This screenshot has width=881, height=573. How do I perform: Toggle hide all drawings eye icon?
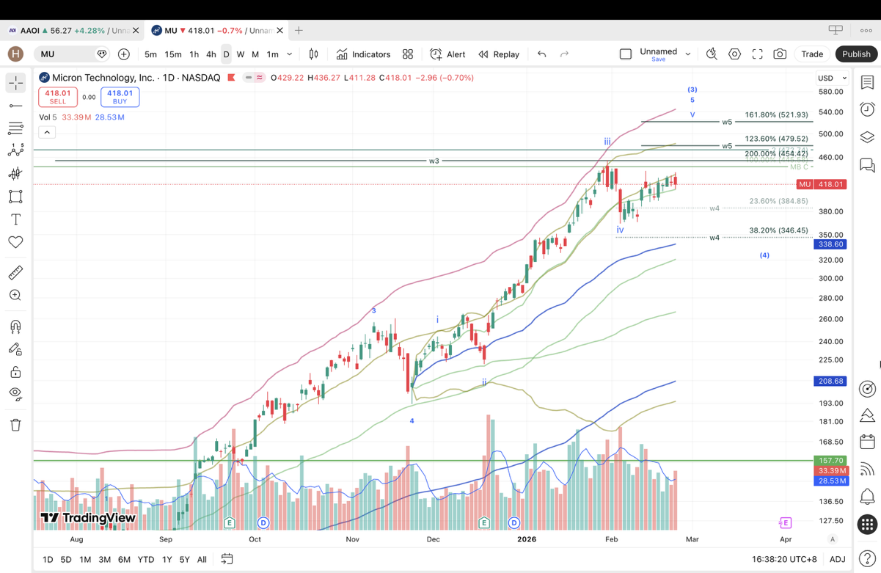pyautogui.click(x=15, y=394)
